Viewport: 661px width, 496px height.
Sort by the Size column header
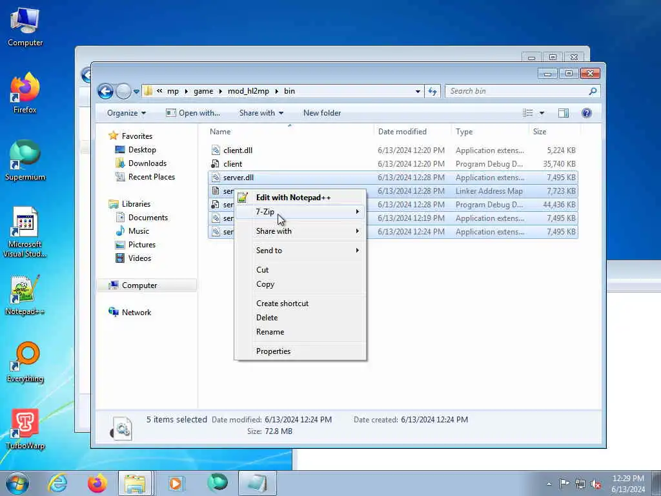554,132
